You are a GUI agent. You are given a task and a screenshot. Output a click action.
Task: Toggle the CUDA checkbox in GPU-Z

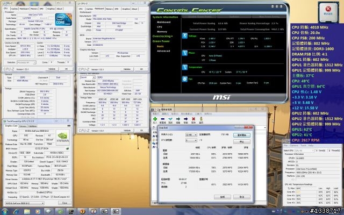click(32, 197)
